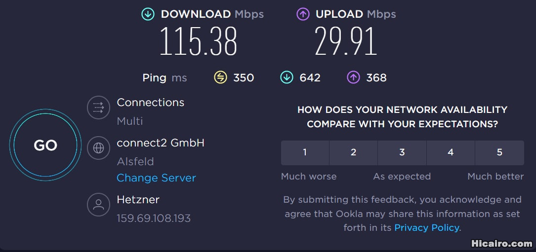Click the 115.38 download speed result

(199, 41)
